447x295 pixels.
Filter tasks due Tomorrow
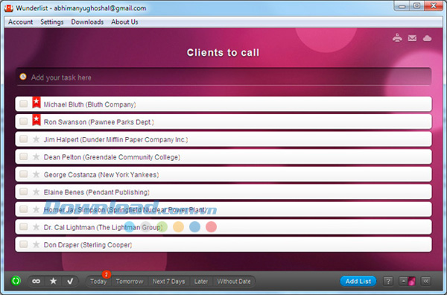pyautogui.click(x=130, y=282)
